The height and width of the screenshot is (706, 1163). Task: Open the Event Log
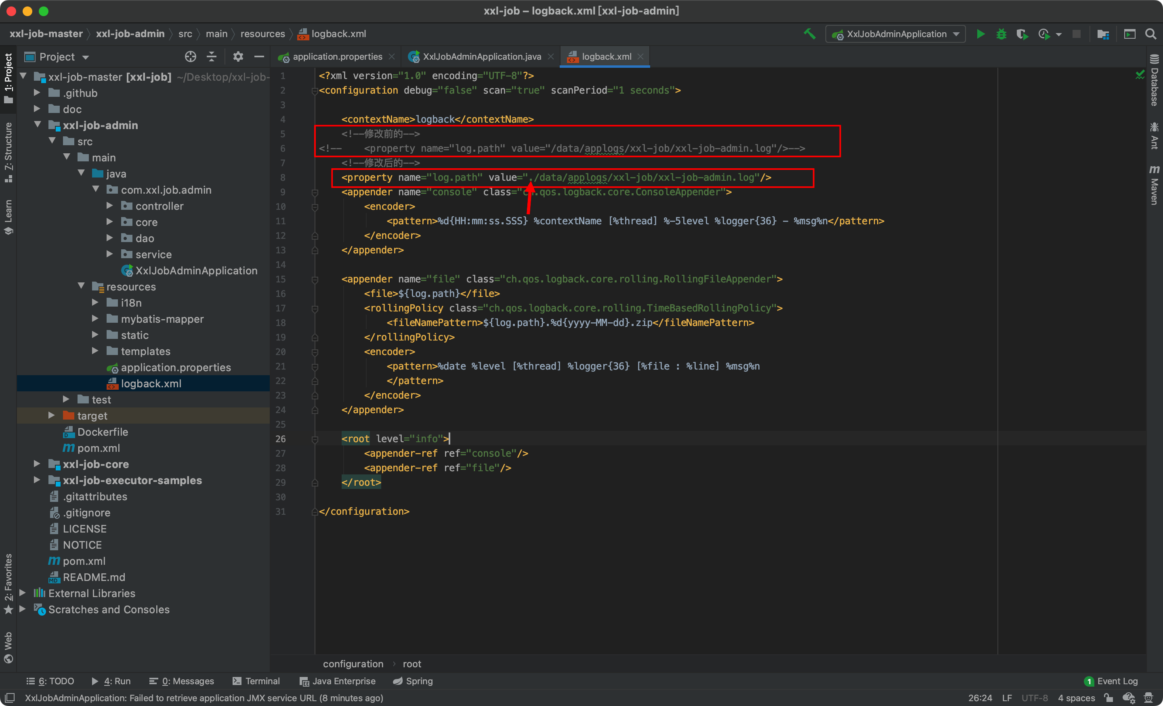pos(1111,681)
